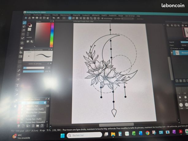Expand the brush list down arrow

47,122
